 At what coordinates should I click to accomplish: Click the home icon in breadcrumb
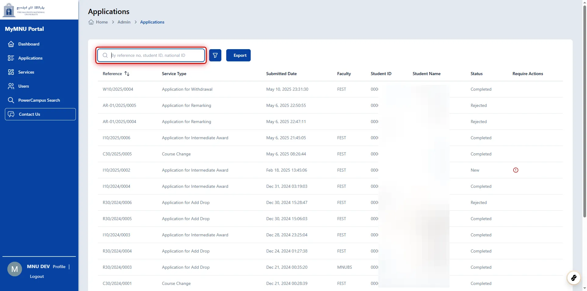pyautogui.click(x=91, y=22)
